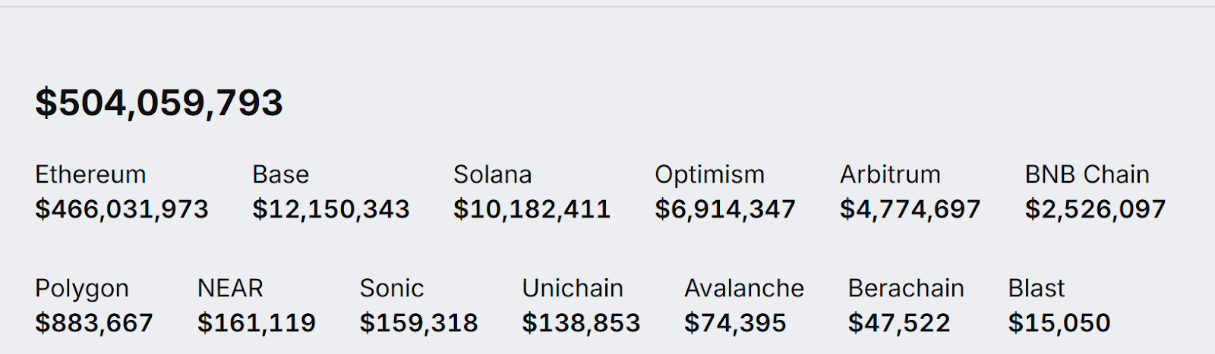The height and width of the screenshot is (354, 1215).
Task: Select the Unichain label
Action: [x=573, y=288]
